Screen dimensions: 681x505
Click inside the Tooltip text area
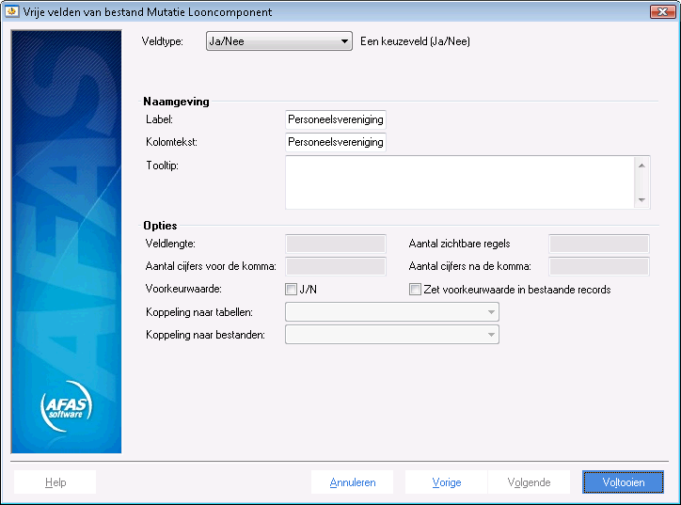[x=460, y=182]
